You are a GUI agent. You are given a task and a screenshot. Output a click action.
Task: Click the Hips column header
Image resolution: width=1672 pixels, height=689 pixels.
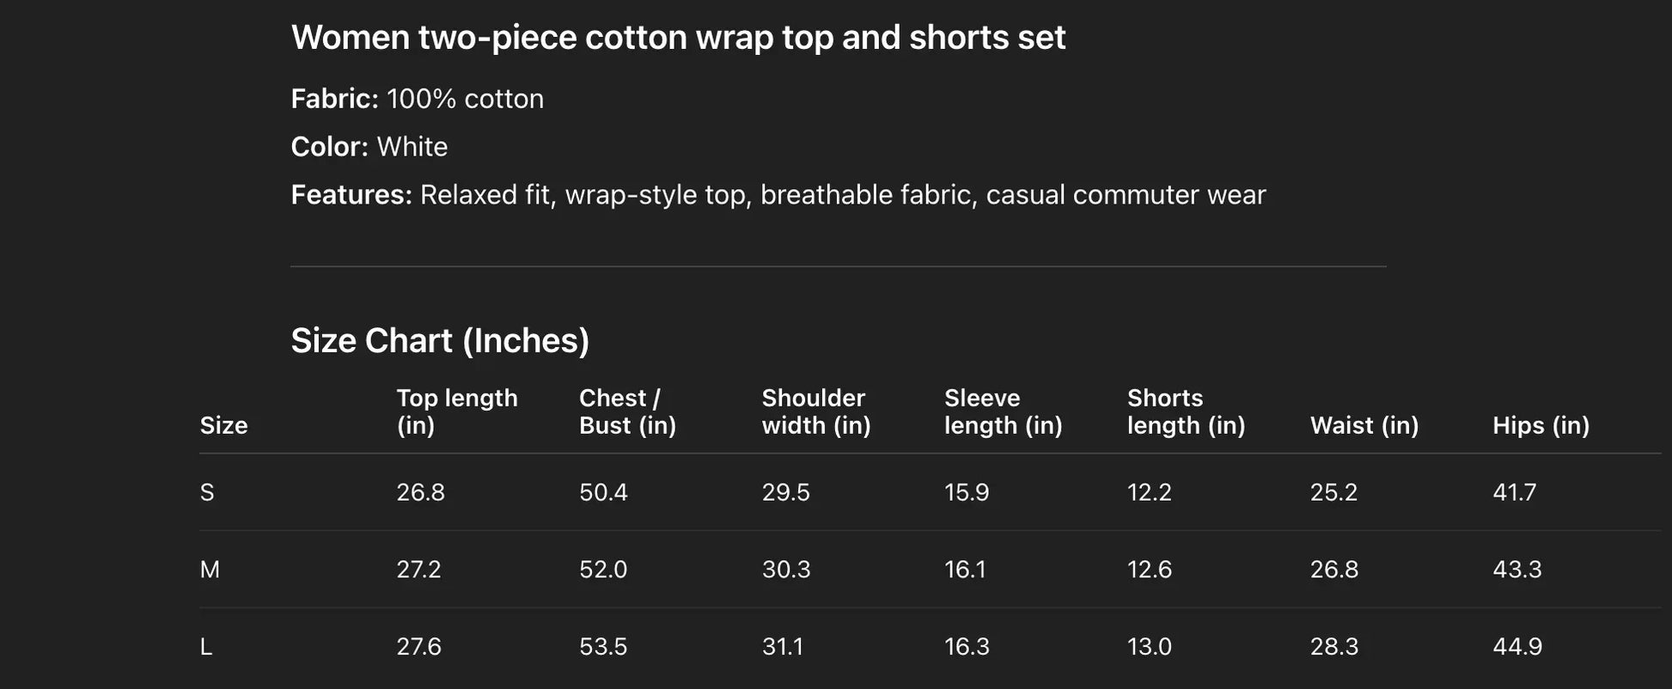(x=1541, y=425)
